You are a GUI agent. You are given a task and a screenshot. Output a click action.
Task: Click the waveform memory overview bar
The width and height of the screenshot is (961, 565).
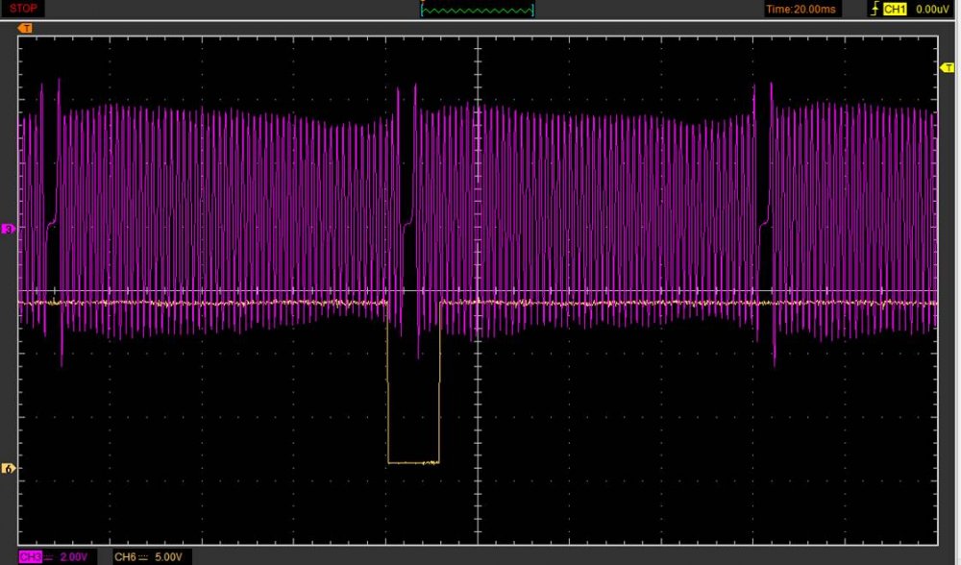[478, 11]
